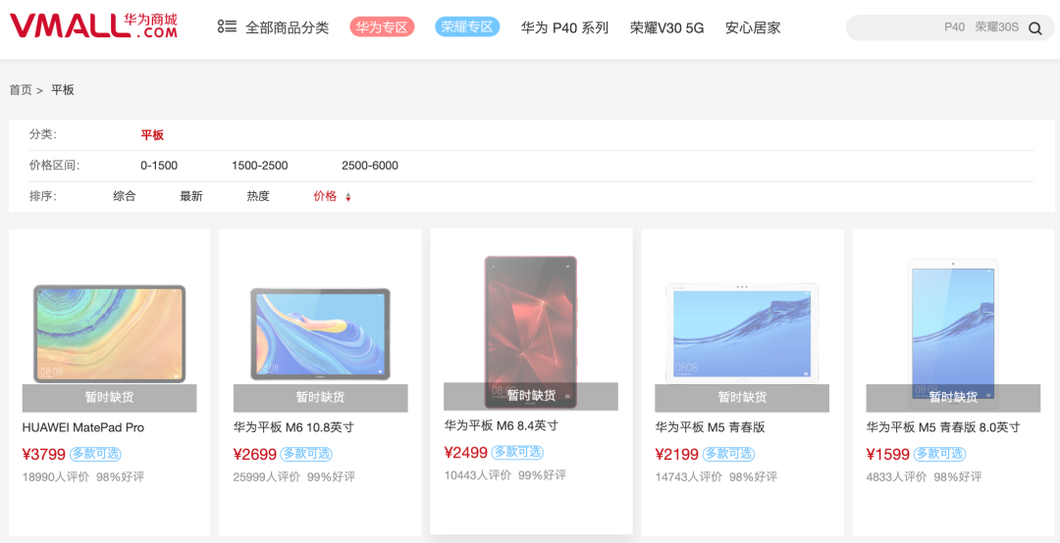Open 安心居家 section
This screenshot has height=543, width=1060.
[x=753, y=27]
